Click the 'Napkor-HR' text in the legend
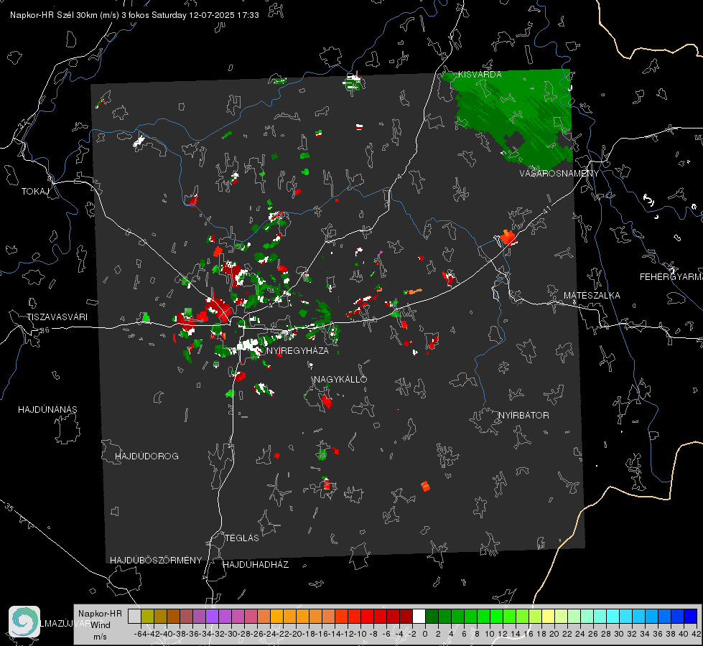This screenshot has width=703, height=646. point(100,613)
